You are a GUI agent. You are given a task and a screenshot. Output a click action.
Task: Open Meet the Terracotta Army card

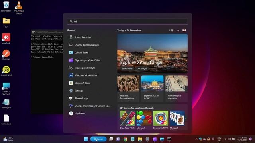[x=128, y=89]
